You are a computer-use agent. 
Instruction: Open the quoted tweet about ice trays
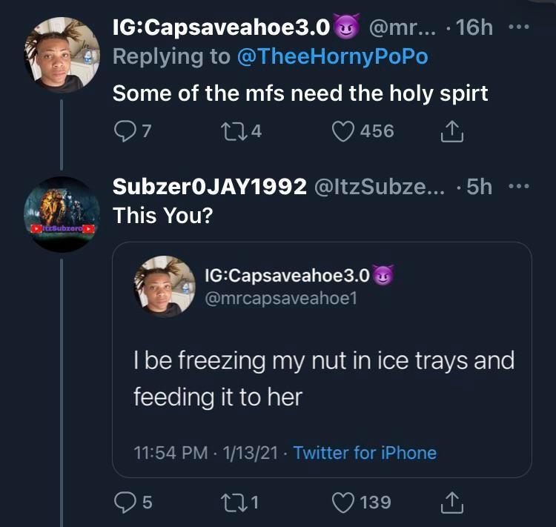[x=323, y=378]
